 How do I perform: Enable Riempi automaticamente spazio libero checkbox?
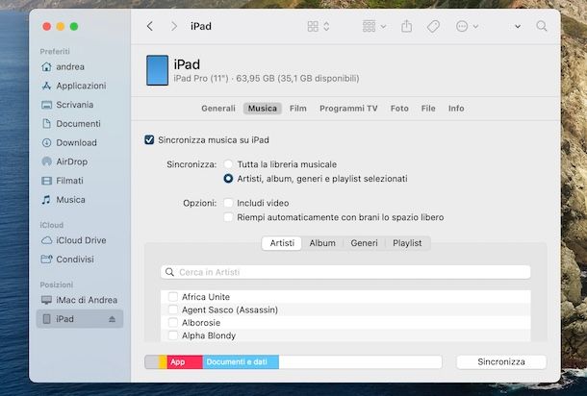coord(228,217)
